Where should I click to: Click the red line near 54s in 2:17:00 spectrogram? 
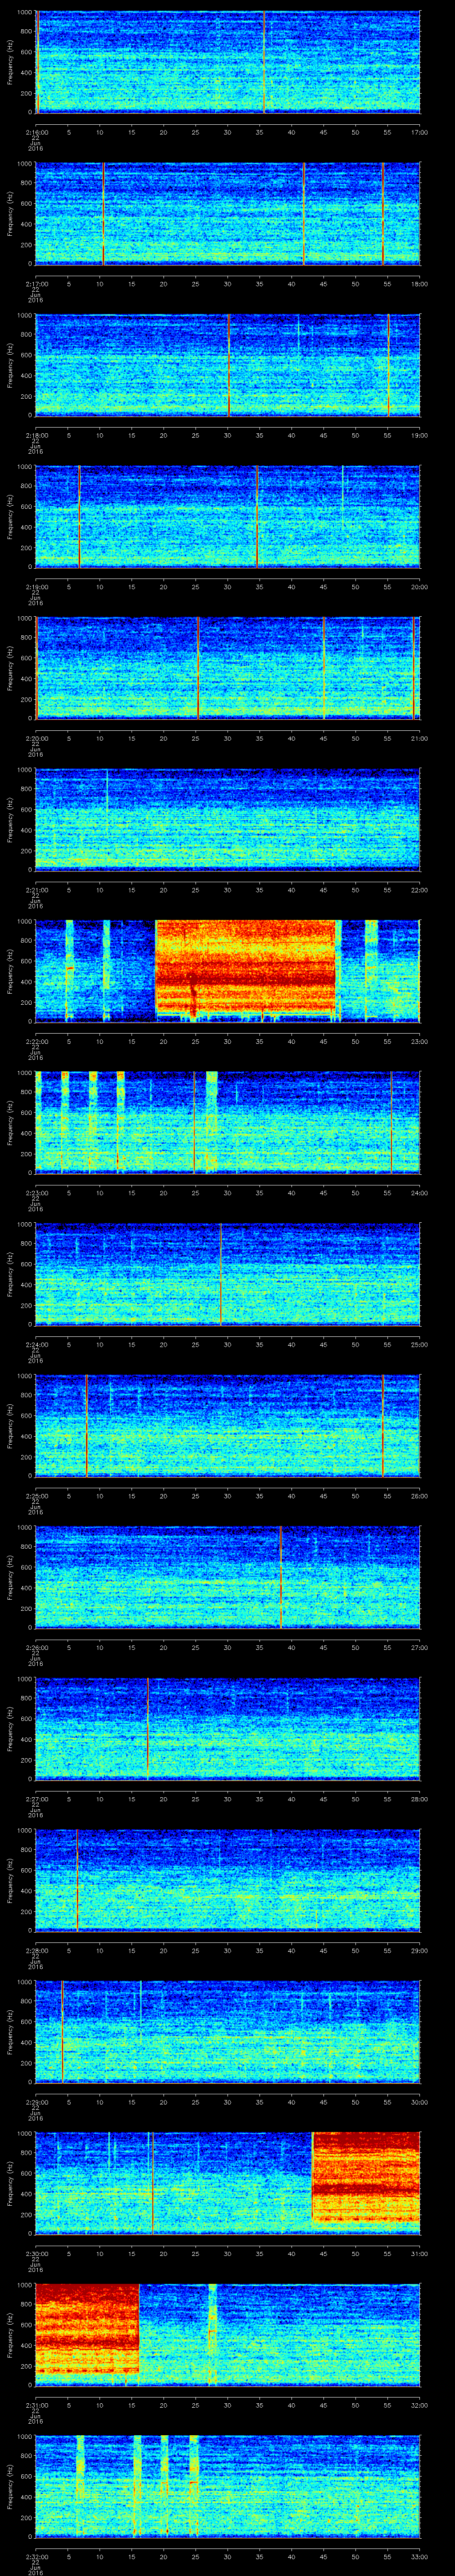pyautogui.click(x=382, y=213)
